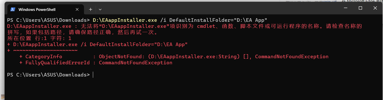The image size is (383, 100).
Task: Open a new terminal tab
Action: [x=90, y=9]
